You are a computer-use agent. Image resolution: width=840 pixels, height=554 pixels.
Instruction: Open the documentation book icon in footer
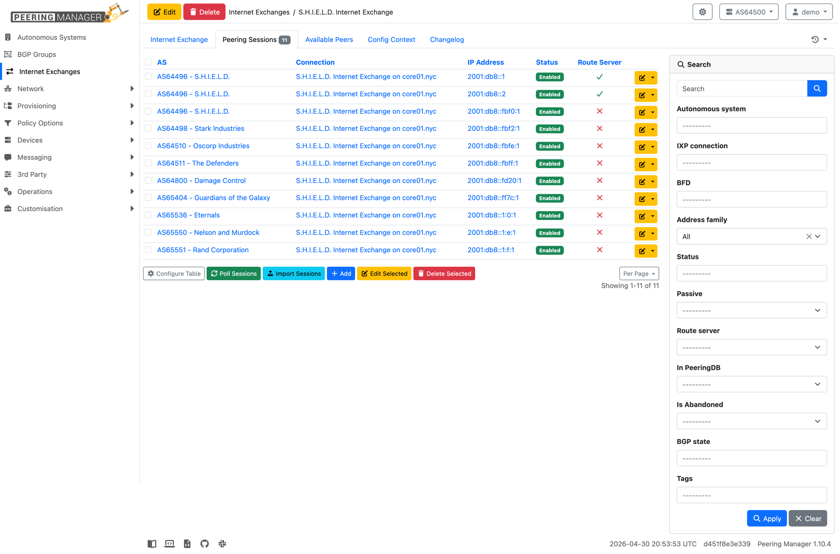(x=152, y=544)
